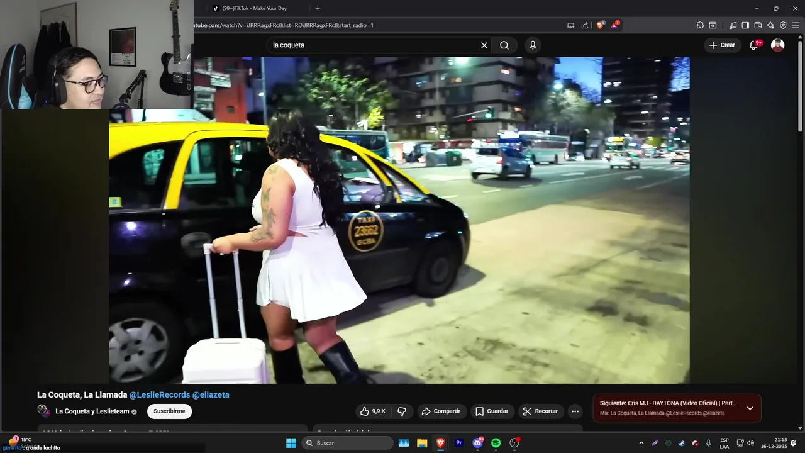
Task: Open the TikTok - Make Your Day tab
Action: click(256, 8)
